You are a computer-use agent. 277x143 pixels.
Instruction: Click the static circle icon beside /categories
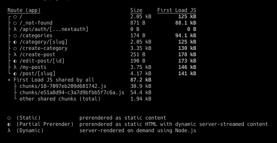[15, 36]
